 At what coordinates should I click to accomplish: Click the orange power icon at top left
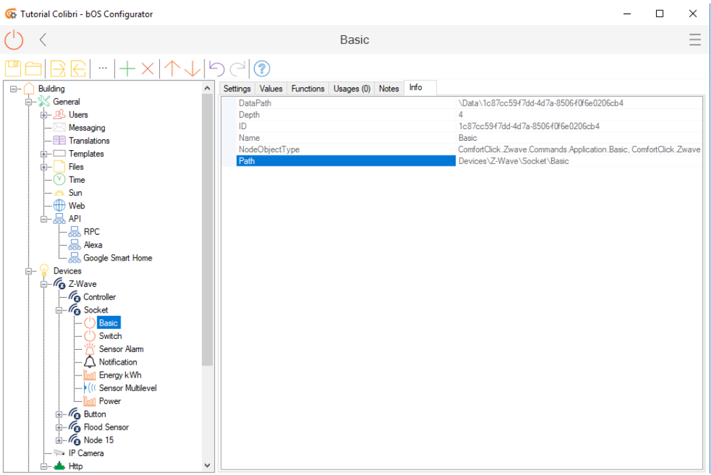[x=14, y=40]
